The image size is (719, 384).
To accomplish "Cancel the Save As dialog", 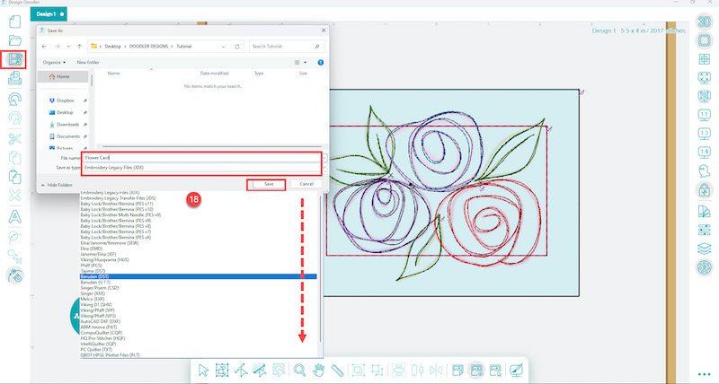I will [306, 184].
